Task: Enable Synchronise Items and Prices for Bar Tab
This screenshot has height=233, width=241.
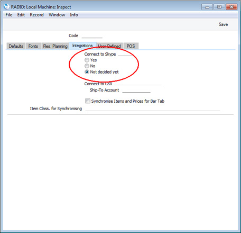Action: coord(88,101)
